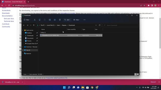Open File Explorer from the taskbar
Image resolution: width=161 pixels, height=90 pixels.
coord(83,87)
